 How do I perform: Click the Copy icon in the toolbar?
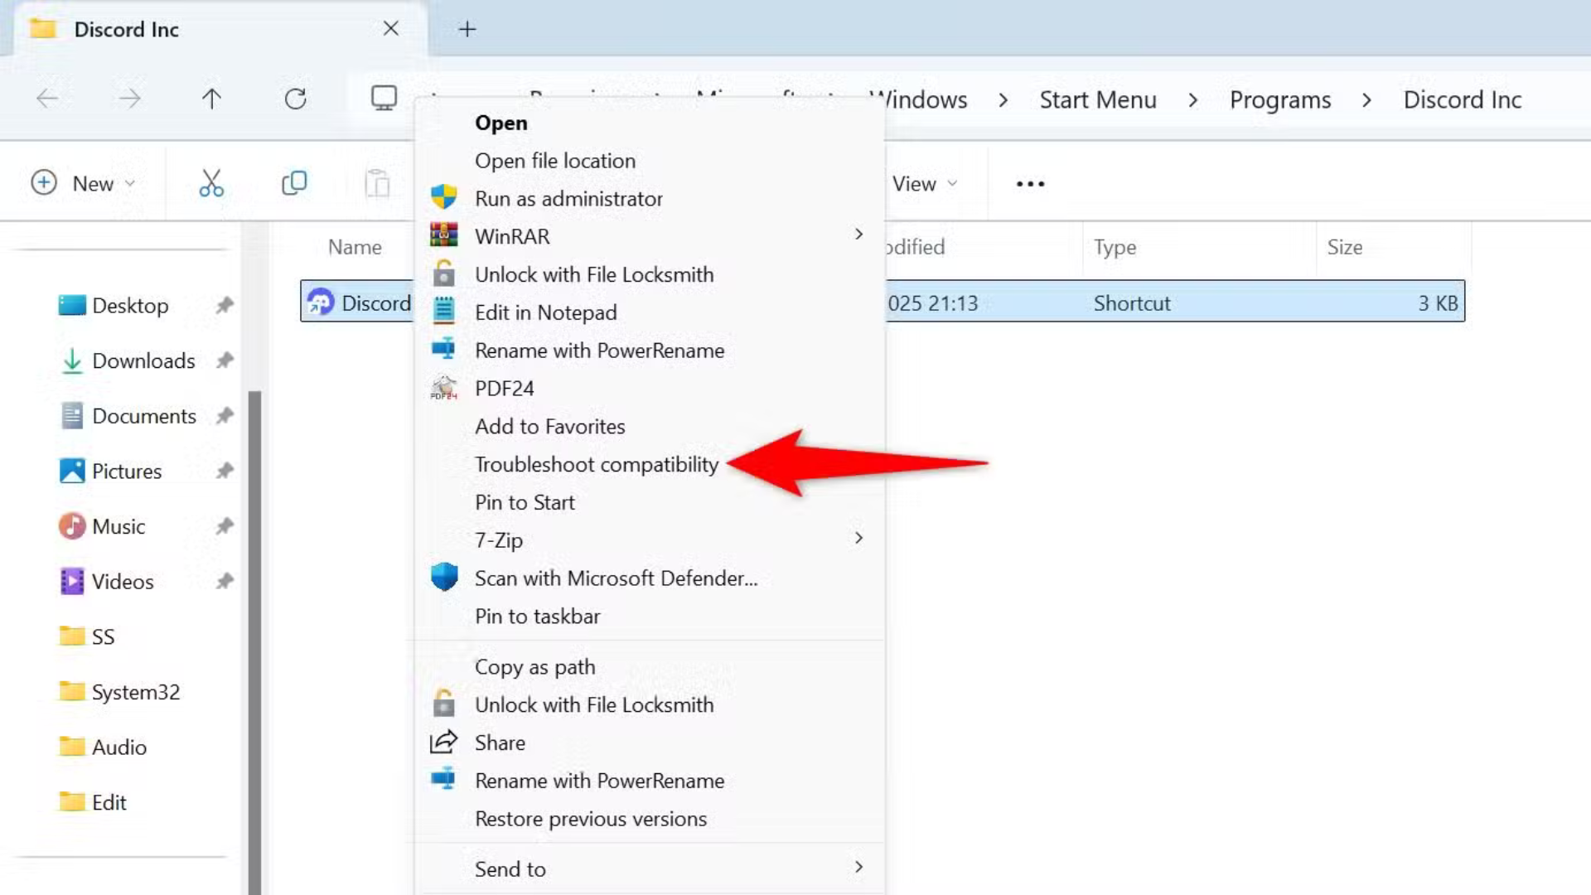click(x=294, y=183)
